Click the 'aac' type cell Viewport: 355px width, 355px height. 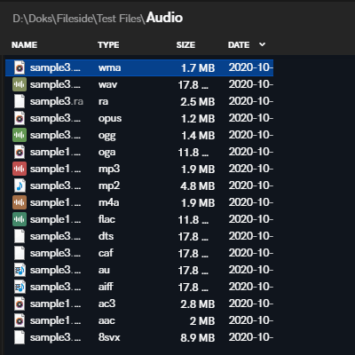[106, 320]
